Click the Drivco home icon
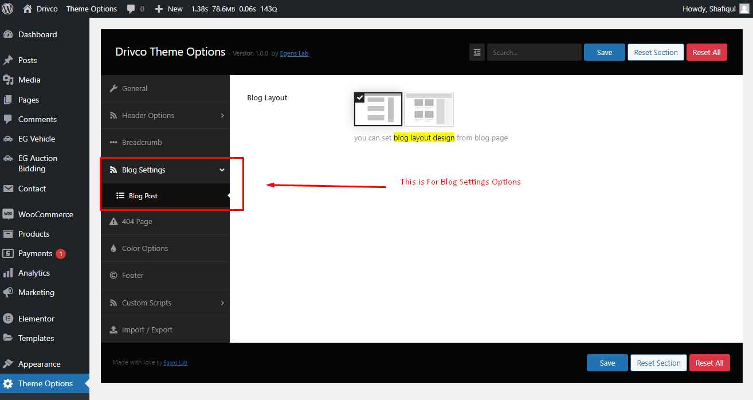Viewport: 753px width, 400px height. click(x=28, y=9)
